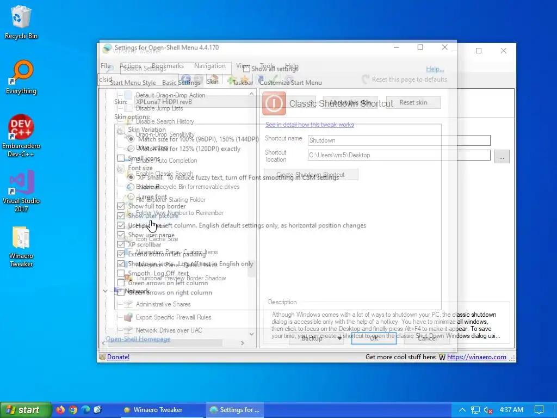
Task: Click the Shortcut location input field
Action: coord(399,155)
